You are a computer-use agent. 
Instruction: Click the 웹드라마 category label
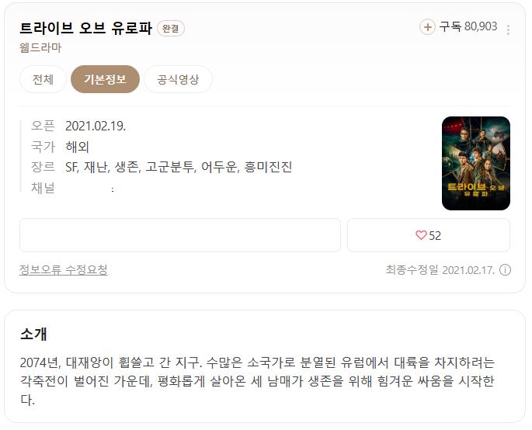(40, 48)
